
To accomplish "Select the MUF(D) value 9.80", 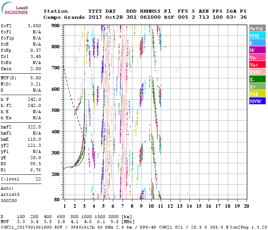I will click(35, 77).
